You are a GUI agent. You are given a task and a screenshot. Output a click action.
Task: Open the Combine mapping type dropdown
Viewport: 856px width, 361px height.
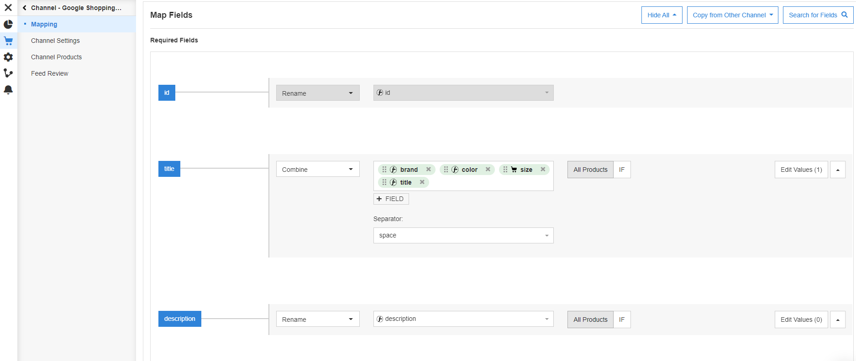[x=318, y=170]
